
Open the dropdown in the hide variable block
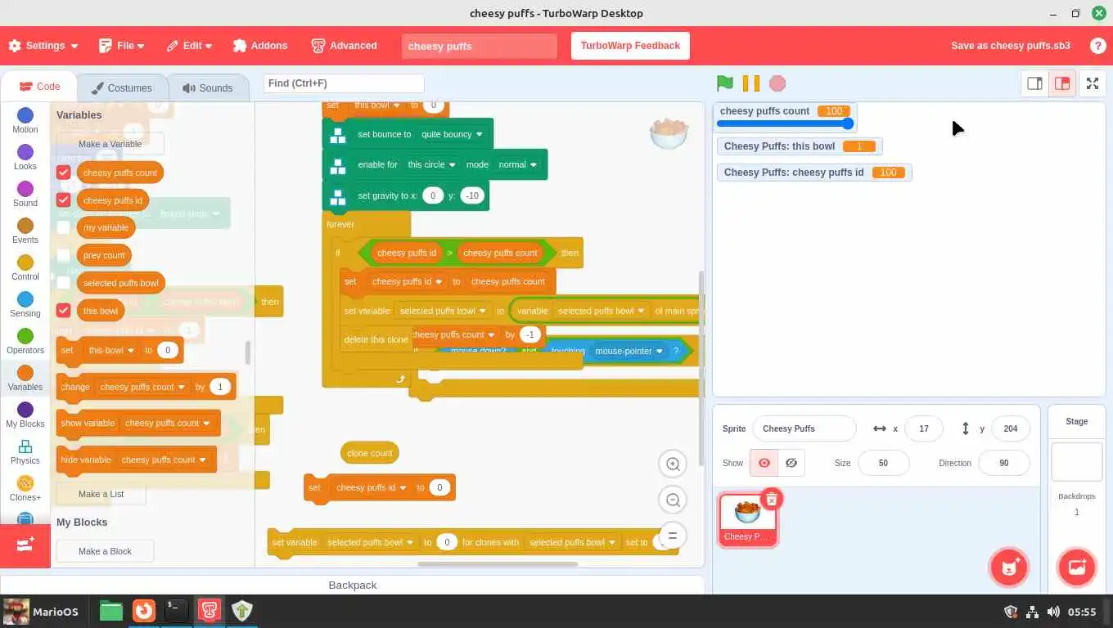pyautogui.click(x=164, y=460)
